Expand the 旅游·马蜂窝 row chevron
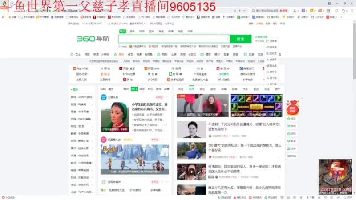The height and width of the screenshot is (200, 356). [92, 104]
